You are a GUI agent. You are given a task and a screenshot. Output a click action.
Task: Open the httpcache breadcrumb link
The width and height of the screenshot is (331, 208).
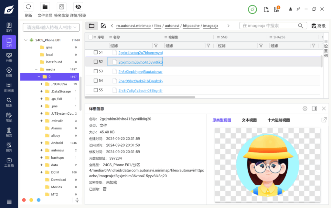(191, 26)
